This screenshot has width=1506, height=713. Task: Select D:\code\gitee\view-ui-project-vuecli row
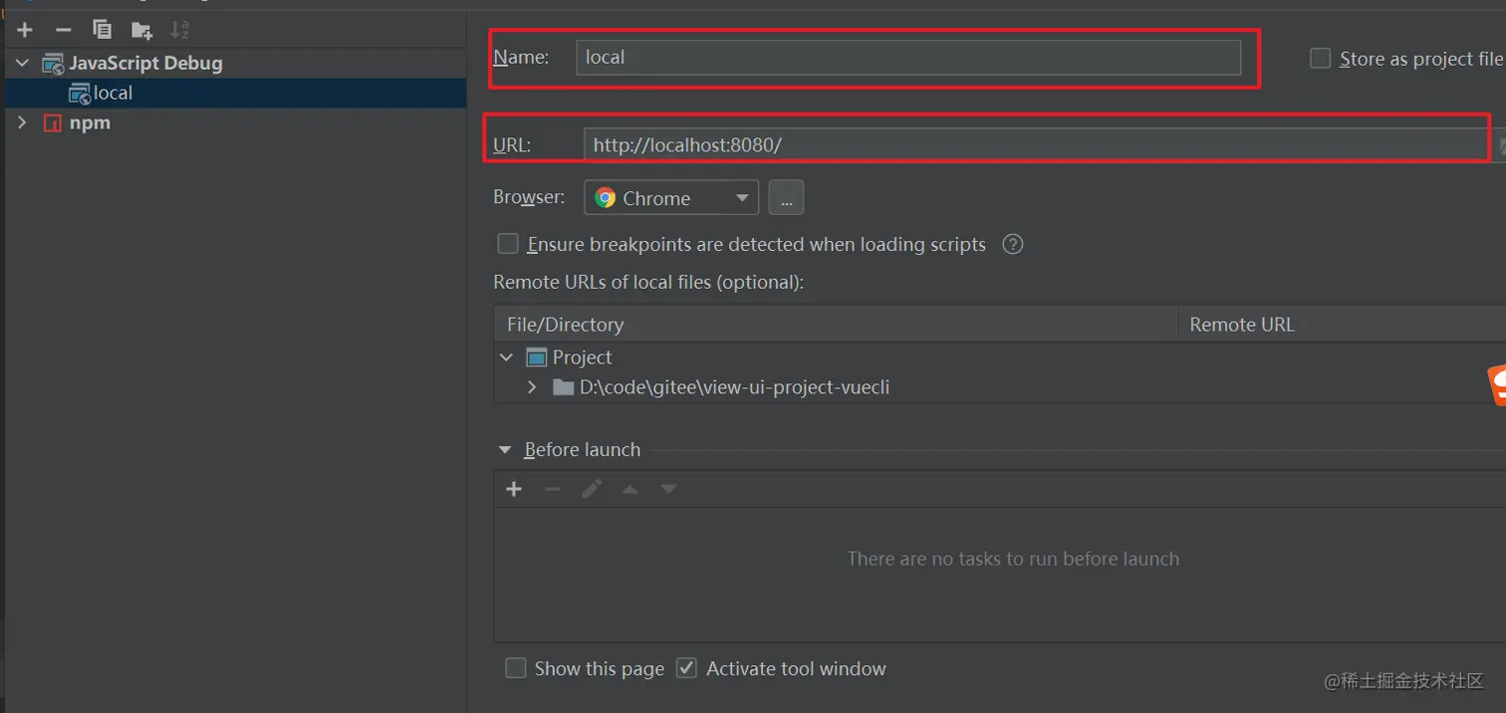tap(1000, 387)
